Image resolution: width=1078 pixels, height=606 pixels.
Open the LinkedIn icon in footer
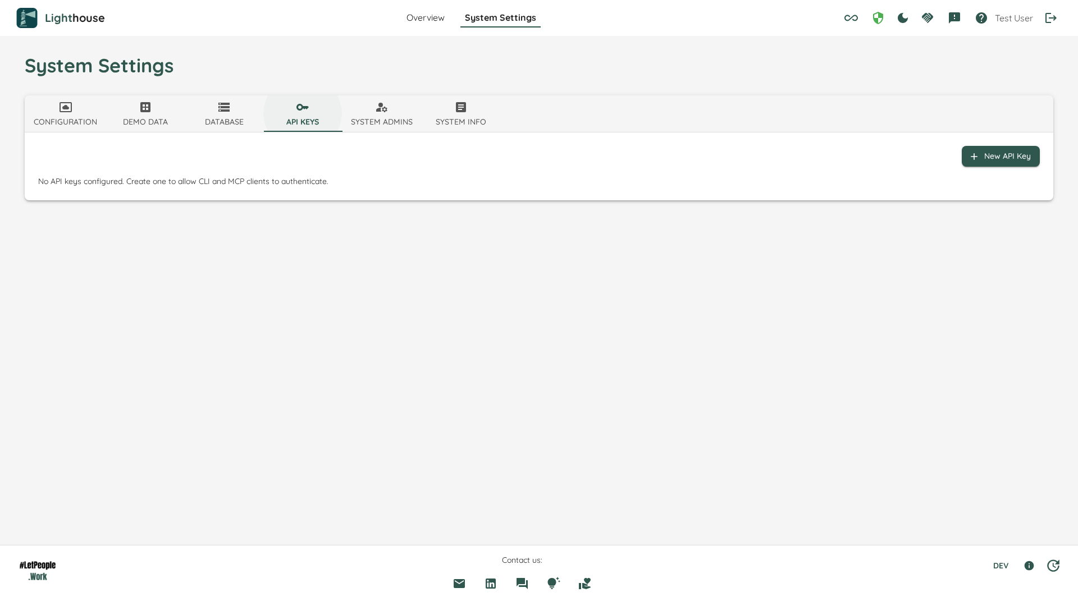click(491, 584)
